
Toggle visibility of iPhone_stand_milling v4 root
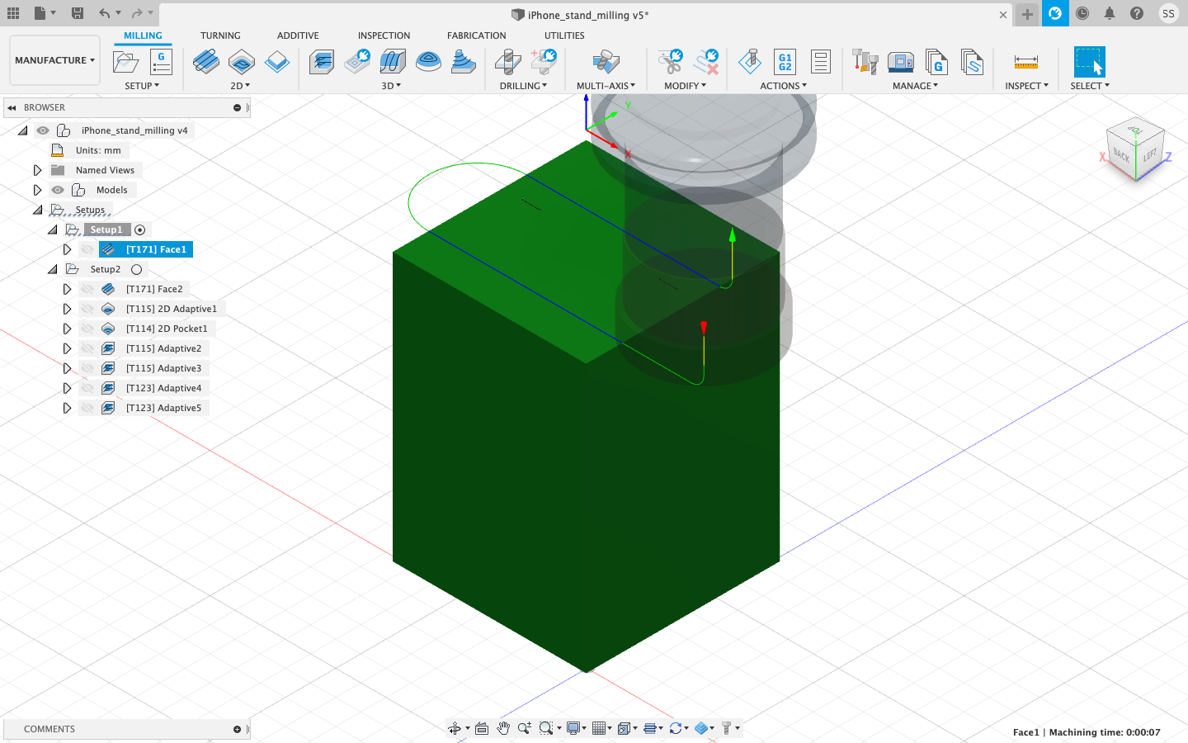tap(42, 130)
